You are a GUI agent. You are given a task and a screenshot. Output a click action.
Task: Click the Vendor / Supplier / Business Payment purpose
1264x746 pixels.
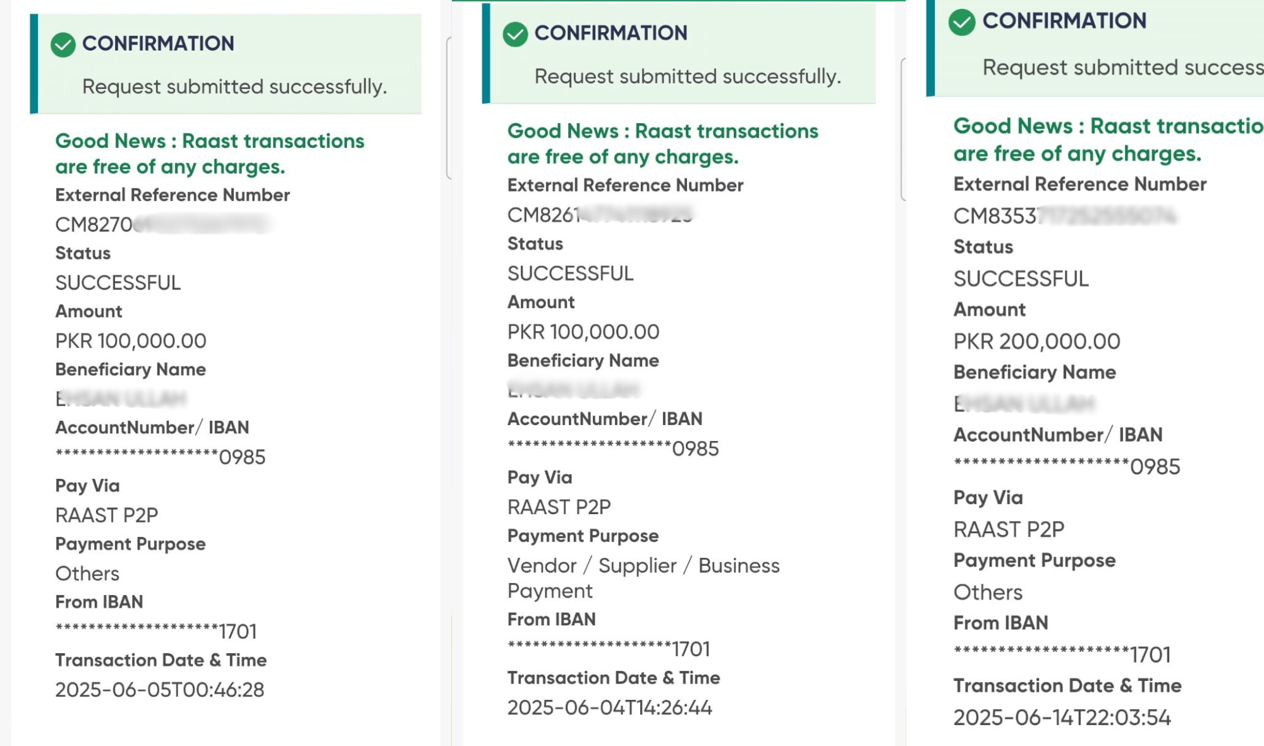[643, 578]
